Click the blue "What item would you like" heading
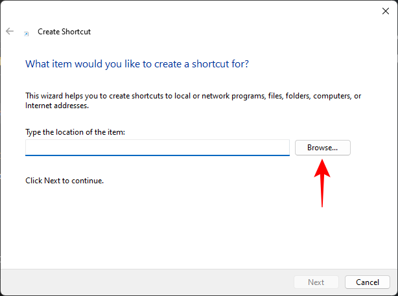 [x=137, y=64]
